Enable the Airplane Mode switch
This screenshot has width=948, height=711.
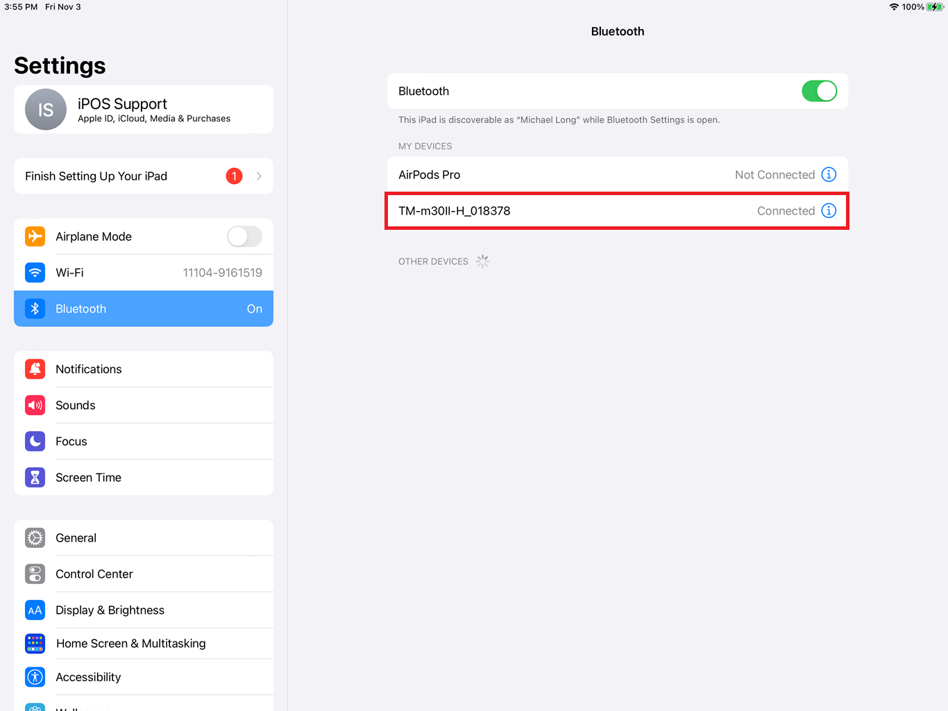244,236
